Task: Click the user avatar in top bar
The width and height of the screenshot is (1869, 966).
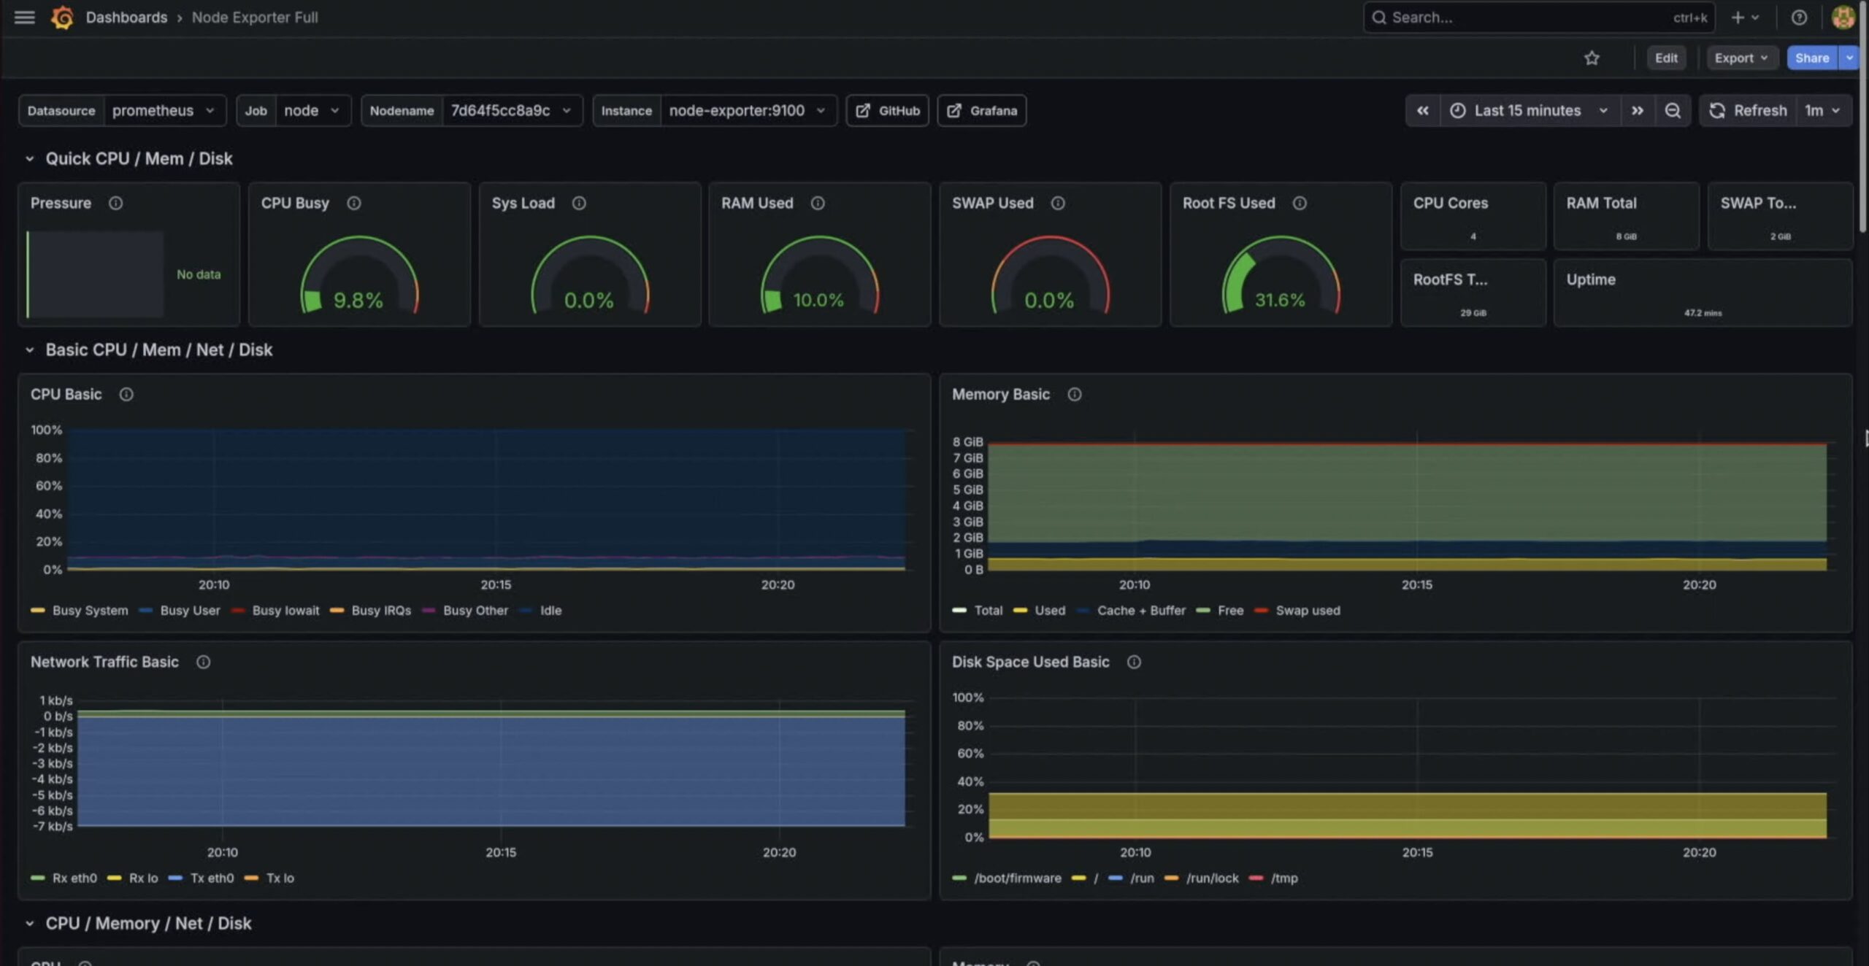Action: pyautogui.click(x=1843, y=17)
